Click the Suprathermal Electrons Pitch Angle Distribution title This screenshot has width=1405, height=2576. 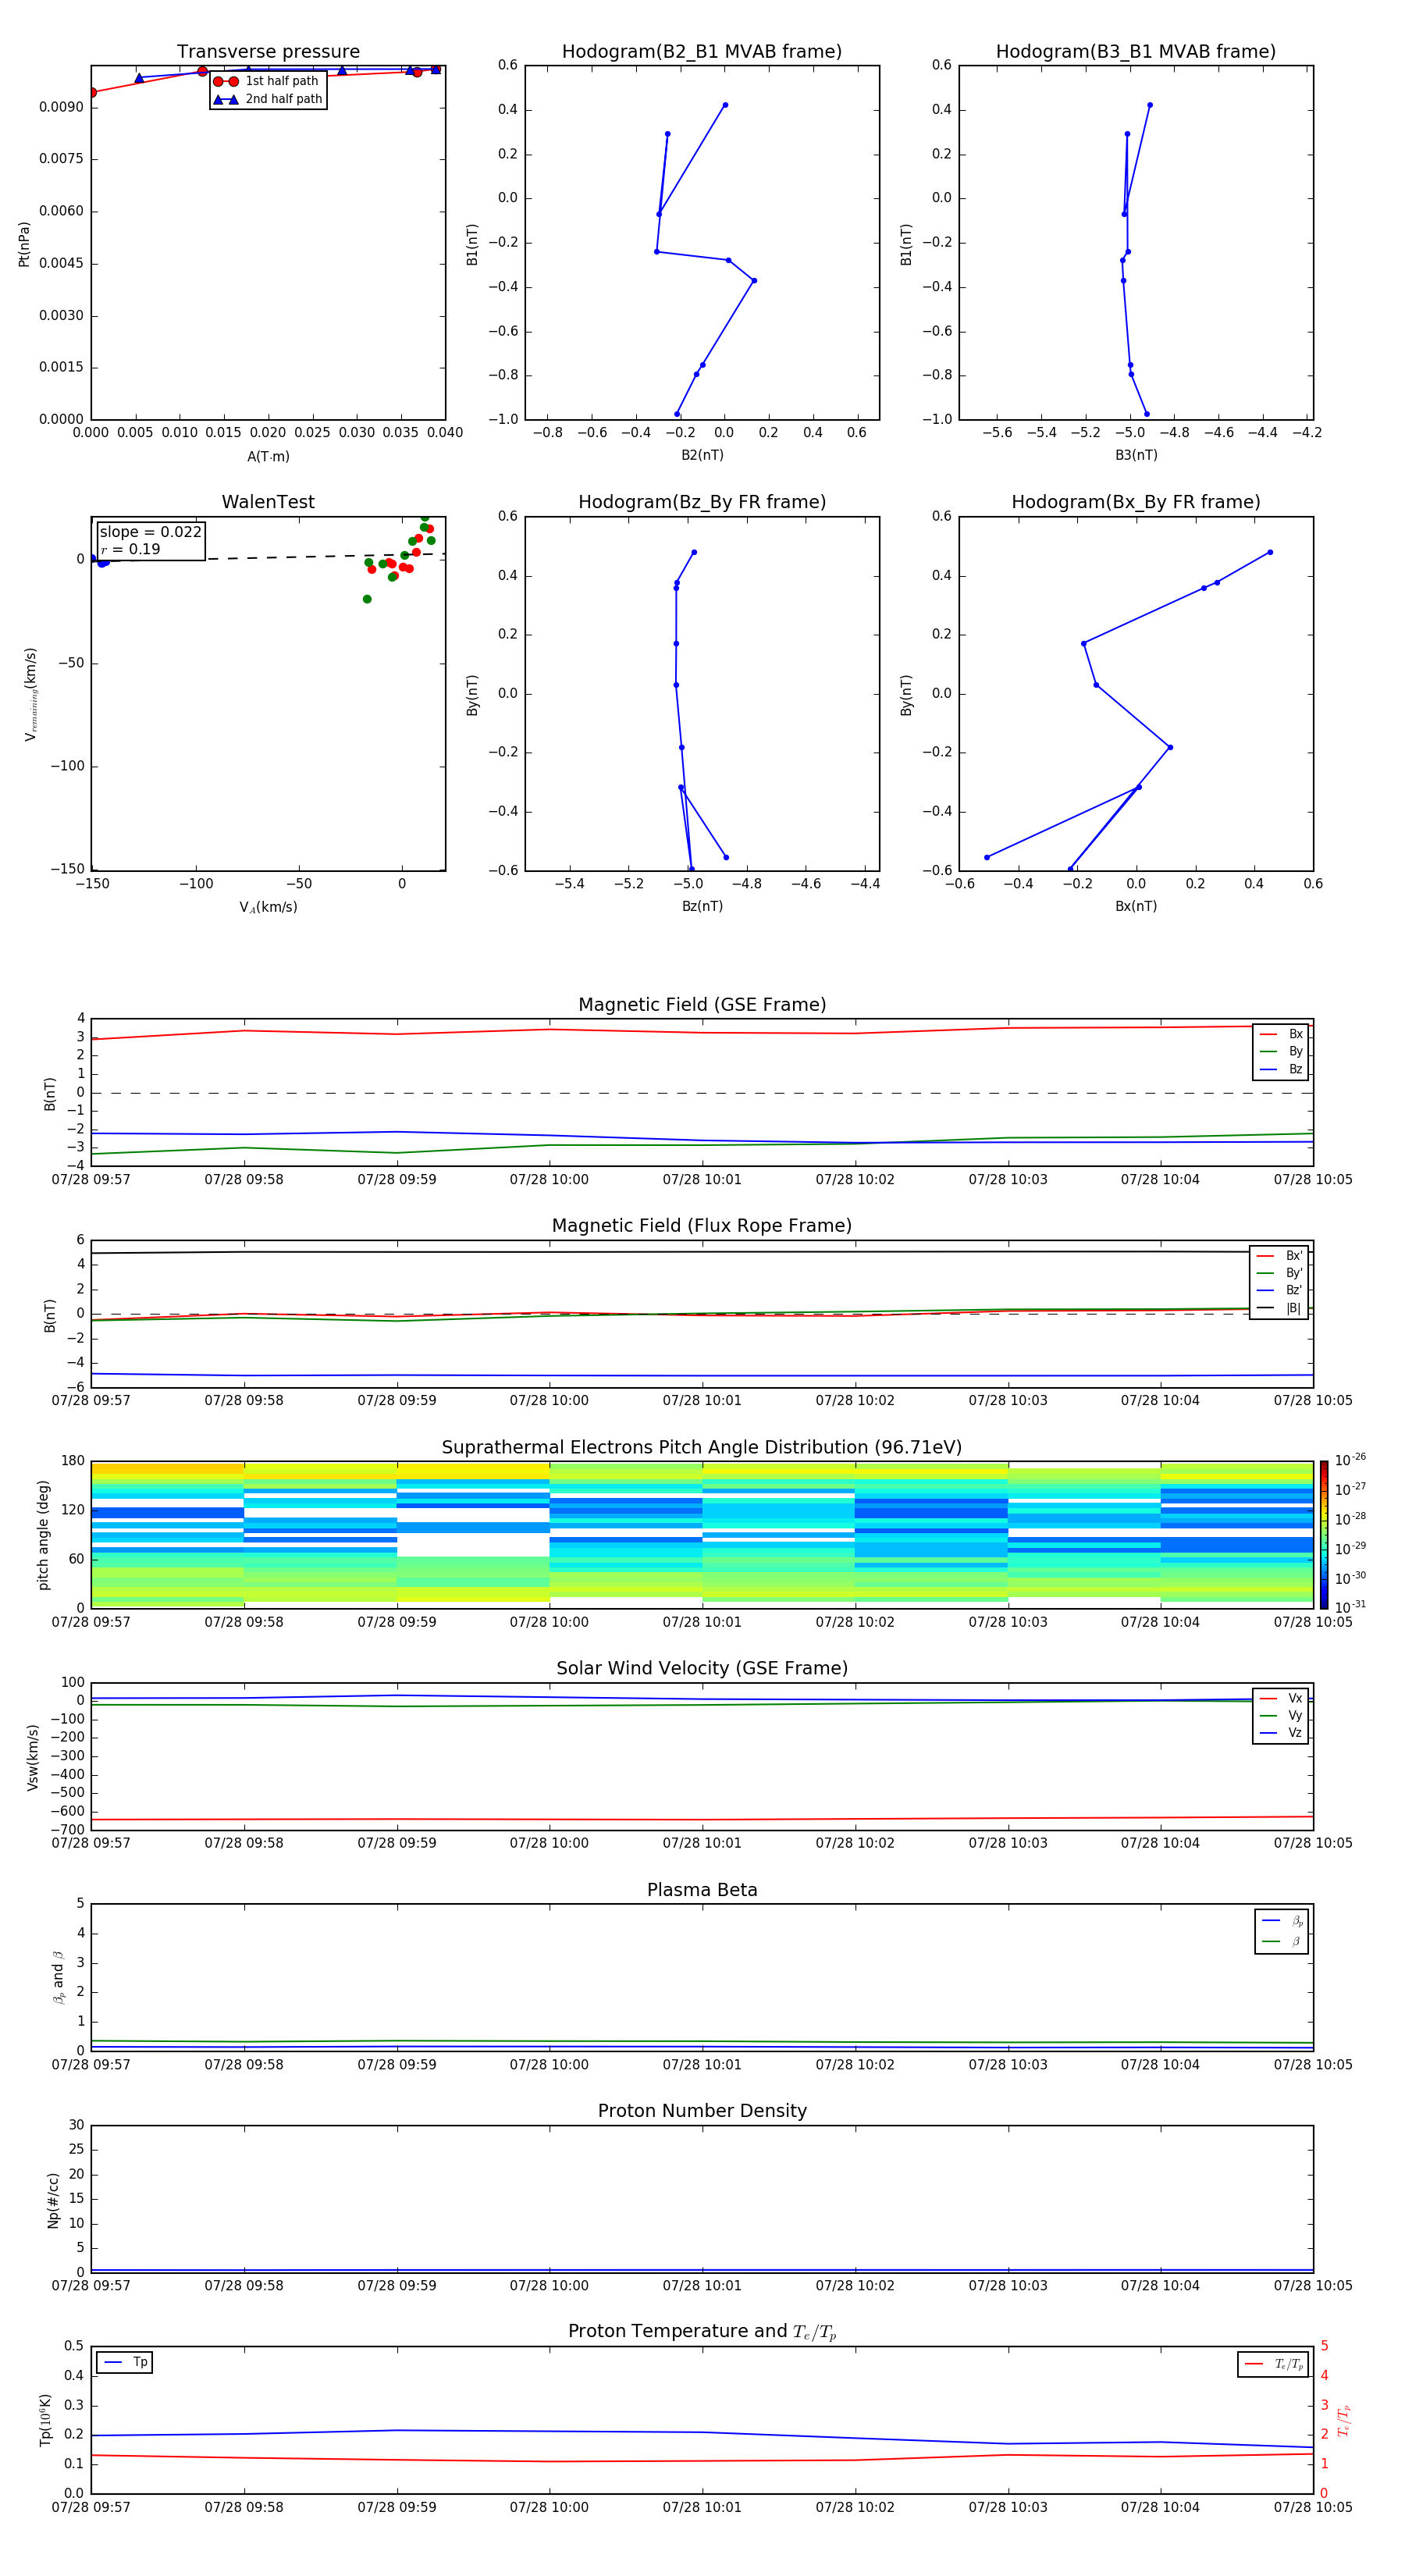[702, 1448]
